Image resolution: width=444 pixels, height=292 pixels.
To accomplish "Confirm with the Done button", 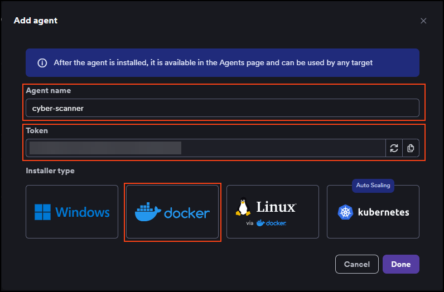I will tap(400, 264).
